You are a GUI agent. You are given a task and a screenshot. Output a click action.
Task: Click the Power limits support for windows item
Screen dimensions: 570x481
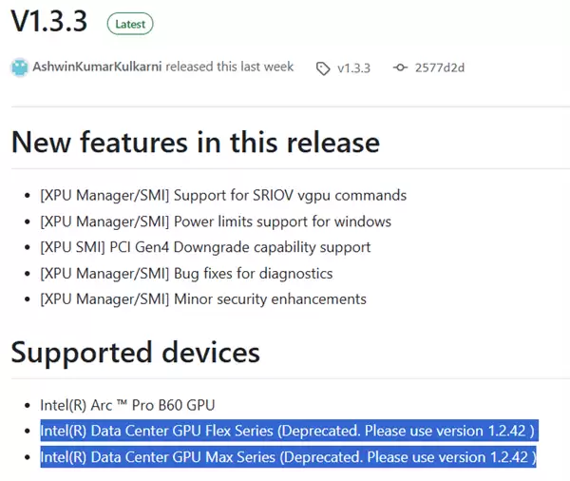(215, 221)
